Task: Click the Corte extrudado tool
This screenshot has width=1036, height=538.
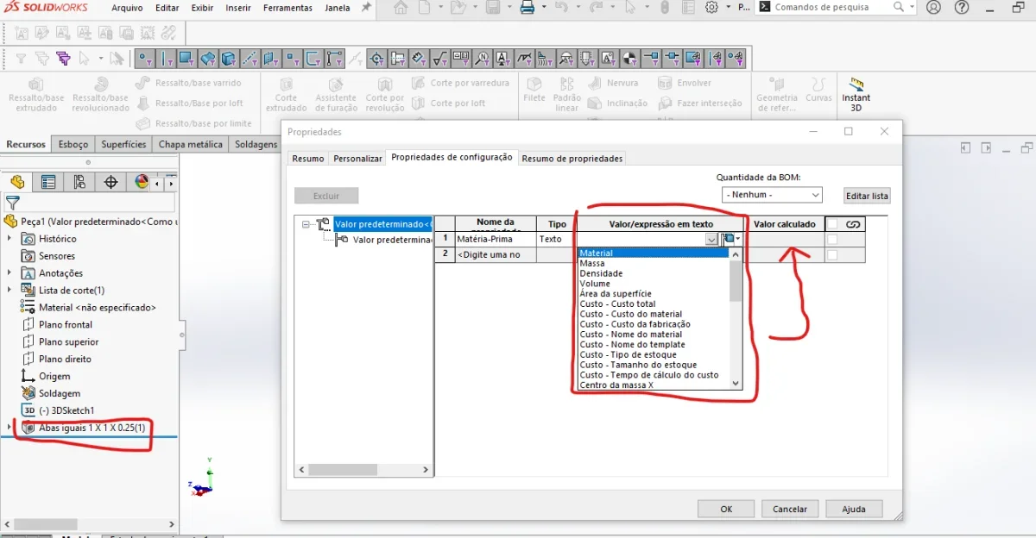Action: click(286, 95)
